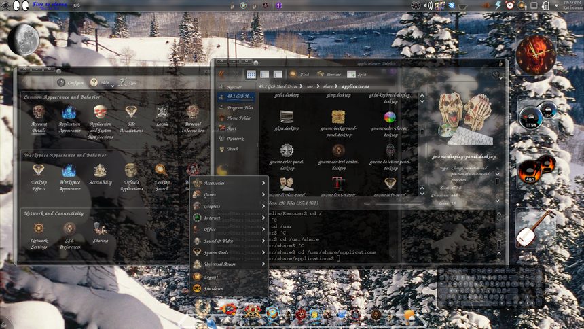Open SSL Preferences module

click(x=70, y=236)
